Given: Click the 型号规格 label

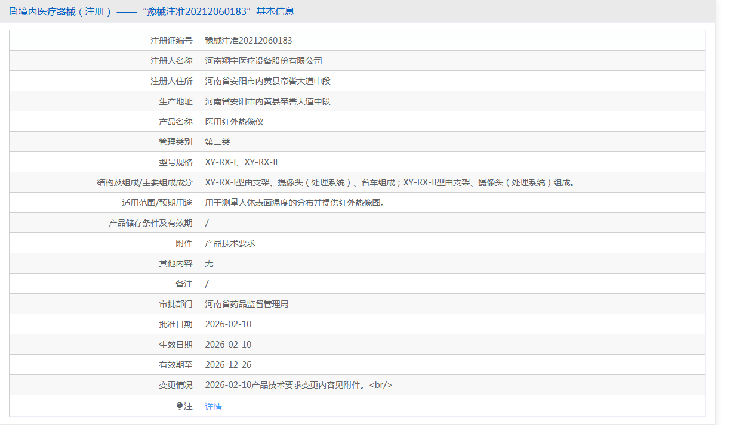Looking at the screenshot, I should (x=175, y=162).
